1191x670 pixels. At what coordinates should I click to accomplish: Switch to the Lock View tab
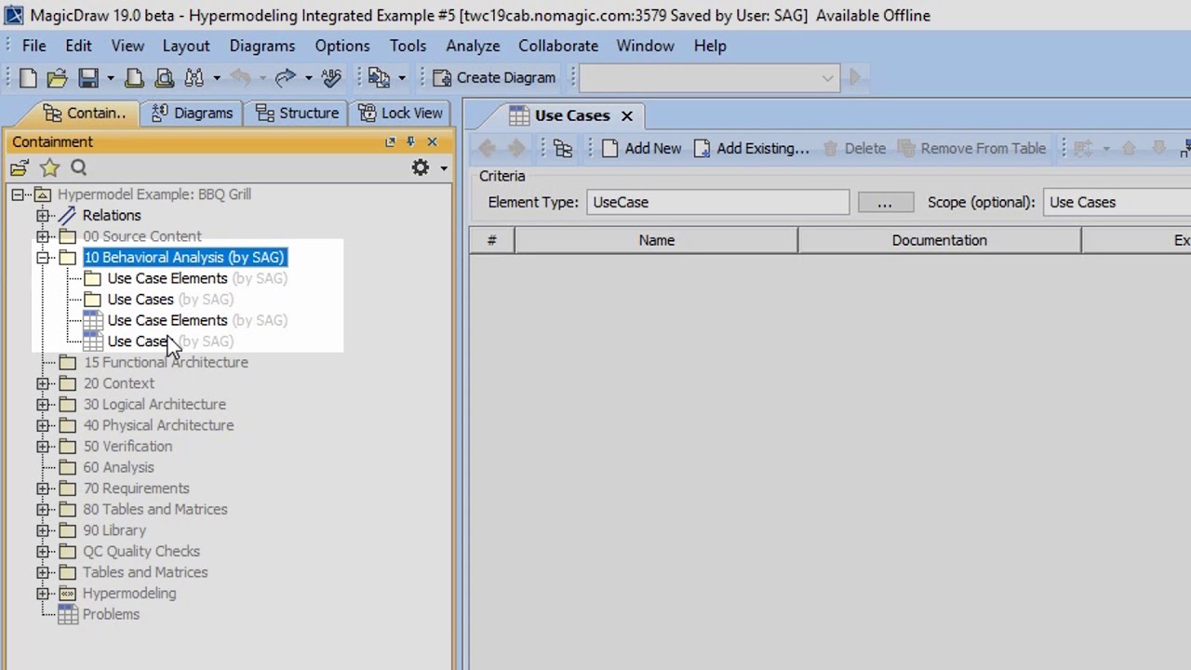click(x=401, y=113)
